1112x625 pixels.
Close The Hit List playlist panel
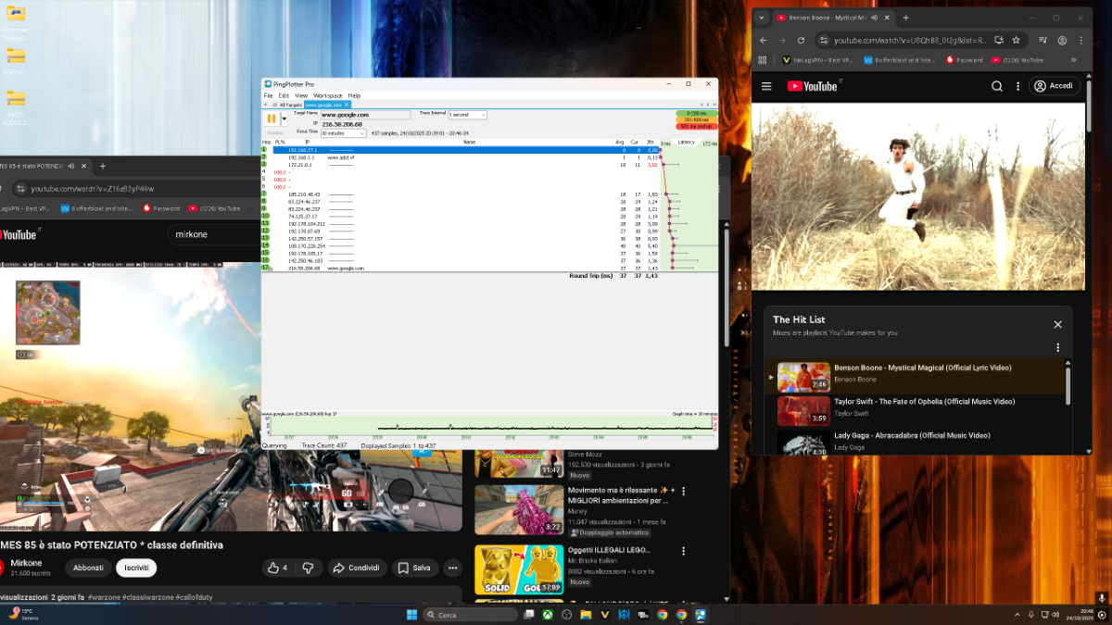[x=1057, y=324]
